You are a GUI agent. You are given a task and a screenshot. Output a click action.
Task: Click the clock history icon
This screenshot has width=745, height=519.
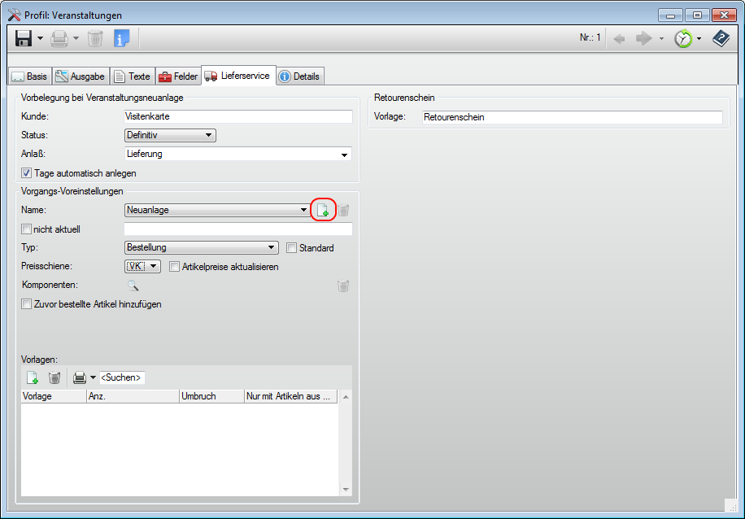(x=683, y=38)
